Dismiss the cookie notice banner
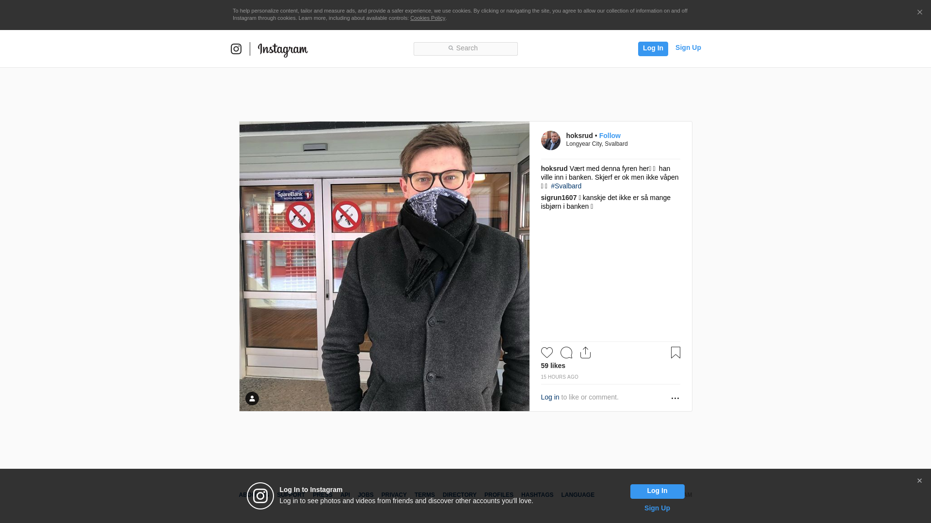This screenshot has width=931, height=523. (919, 13)
